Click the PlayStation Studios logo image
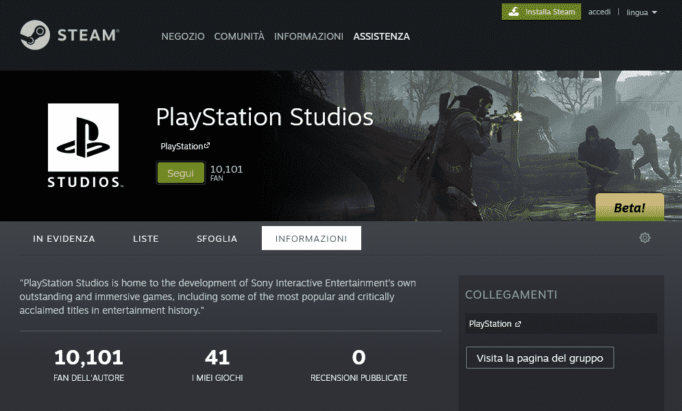 point(83,146)
